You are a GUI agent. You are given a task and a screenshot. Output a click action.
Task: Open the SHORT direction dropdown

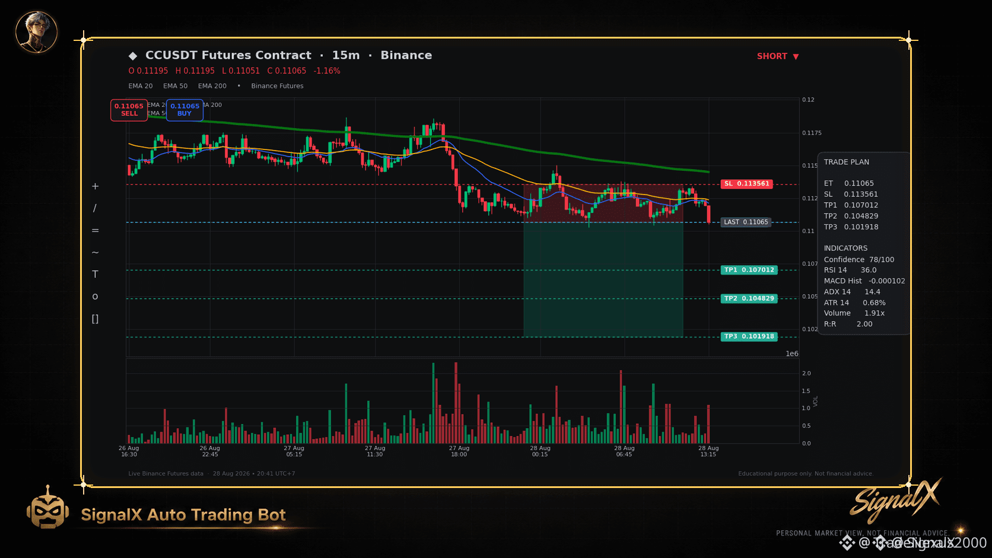(778, 56)
